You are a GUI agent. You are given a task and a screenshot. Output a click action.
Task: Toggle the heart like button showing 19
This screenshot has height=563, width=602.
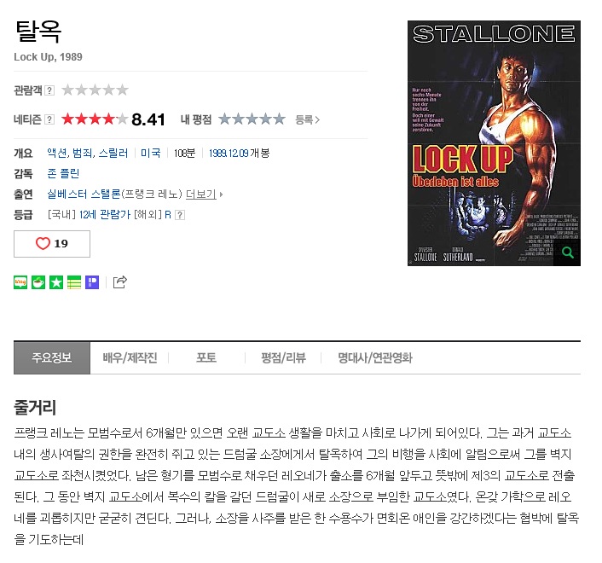[52, 244]
